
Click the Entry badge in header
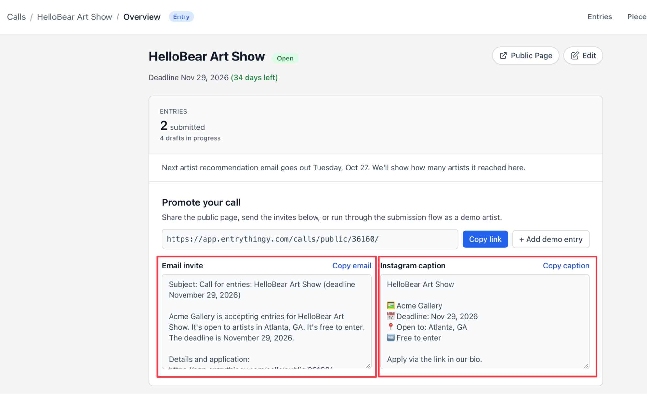click(x=181, y=17)
